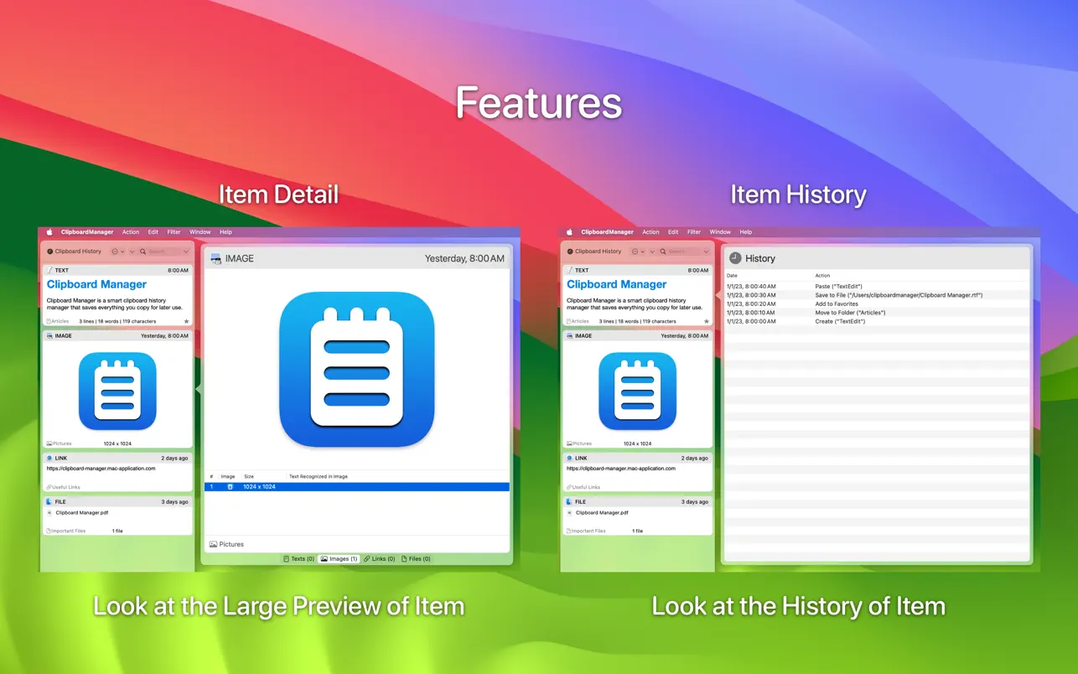Screen dimensions: 1078x674
Task: Click Pictures folder label on IMAGE card, Item Detail
Action: (x=59, y=443)
